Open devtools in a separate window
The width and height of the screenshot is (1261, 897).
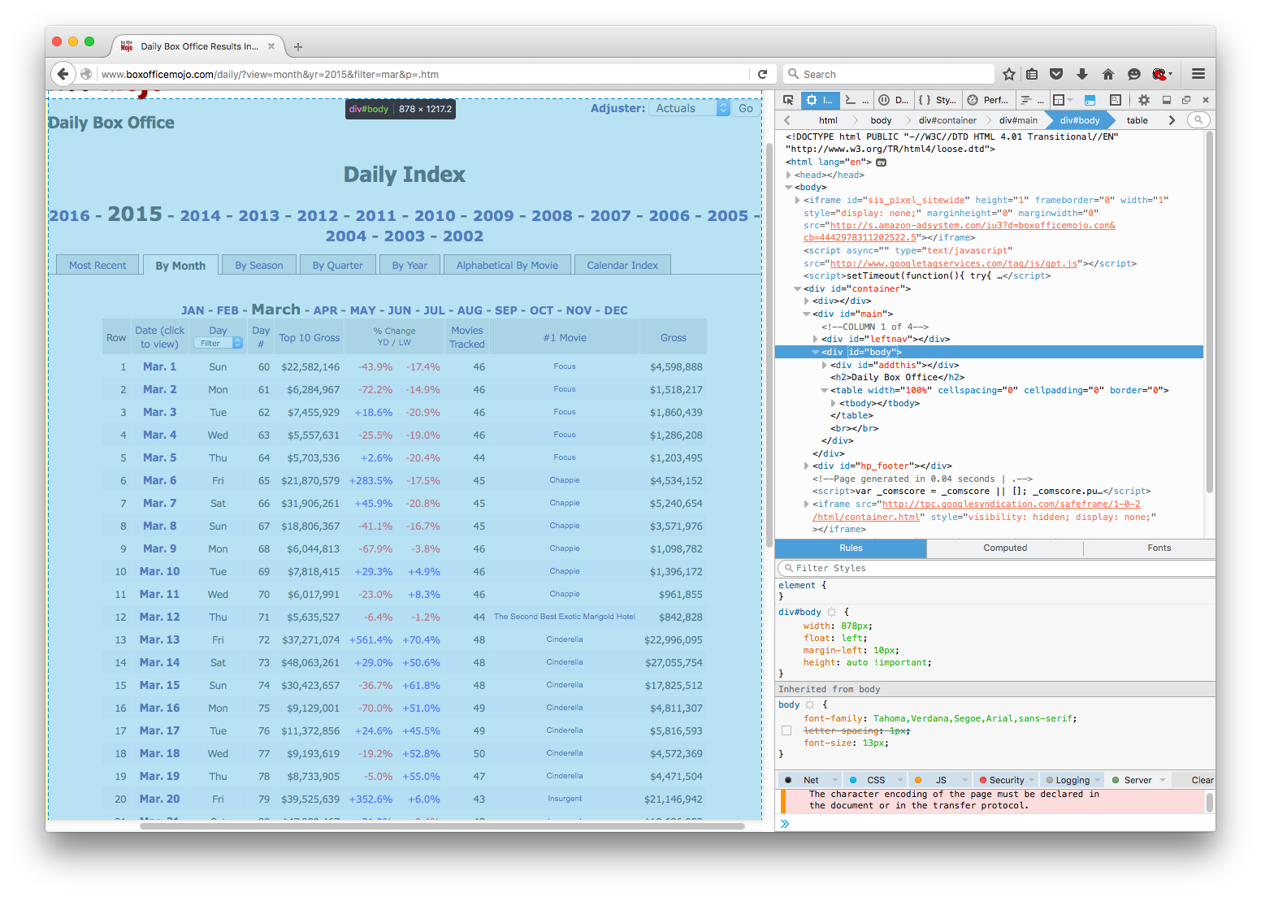point(1186,100)
